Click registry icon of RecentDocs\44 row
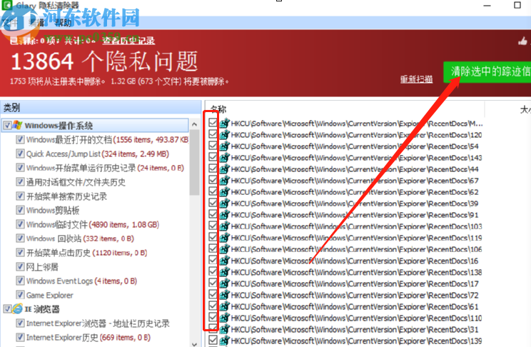 [x=225, y=169]
